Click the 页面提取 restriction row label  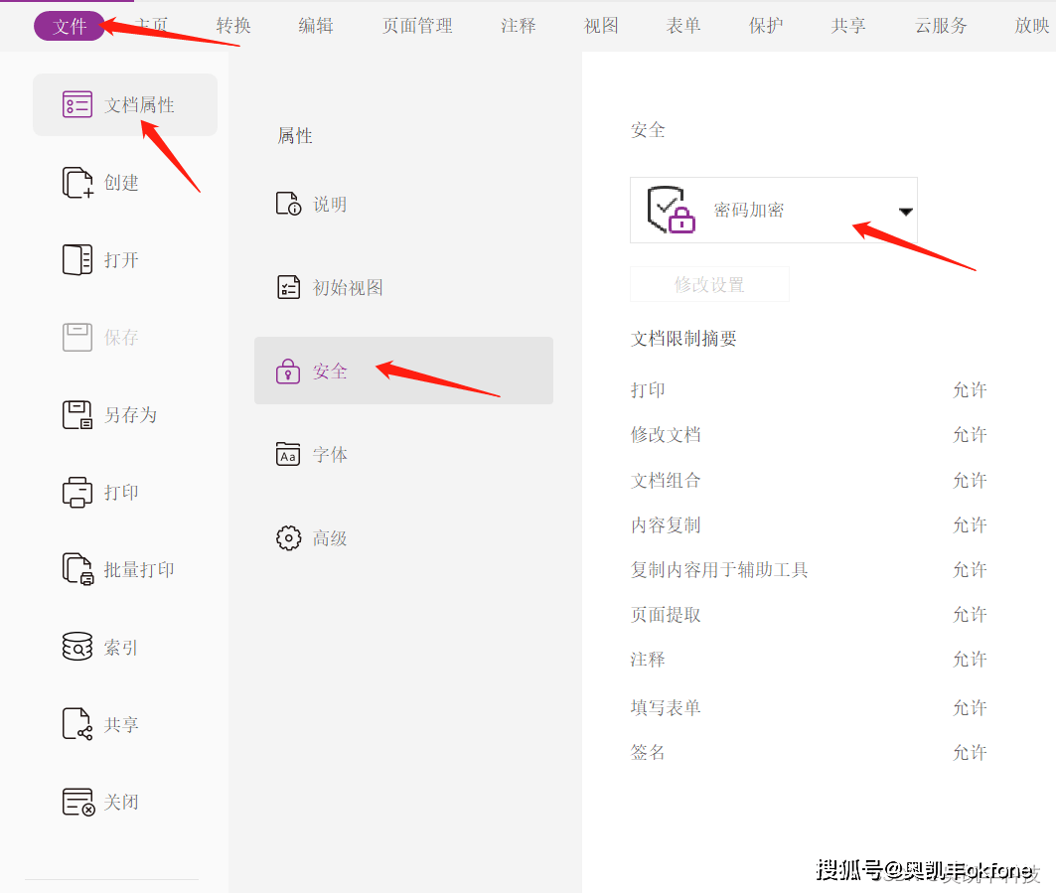click(666, 614)
